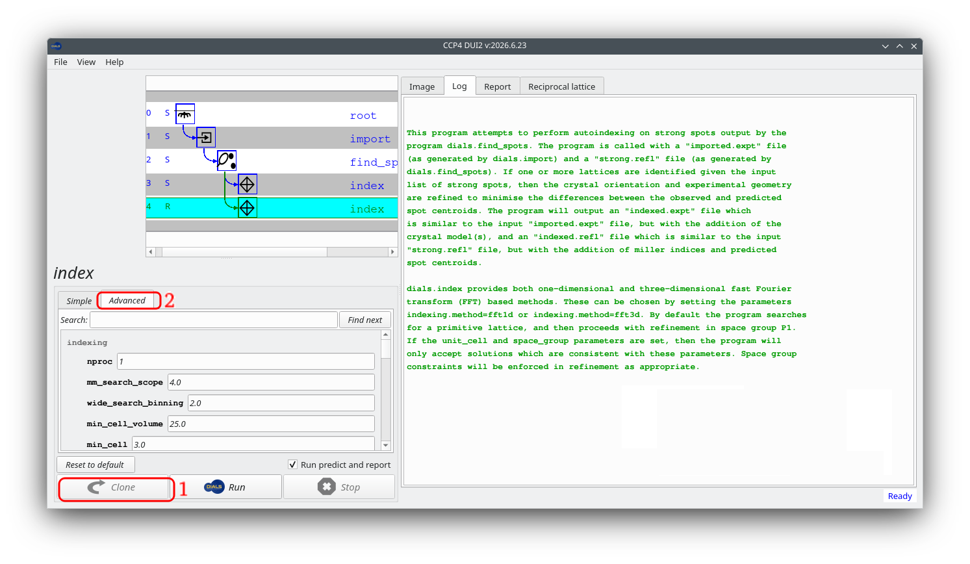Maximize the CCP4 DUI2 window
Image resolution: width=970 pixels, height=564 pixels.
(x=900, y=46)
